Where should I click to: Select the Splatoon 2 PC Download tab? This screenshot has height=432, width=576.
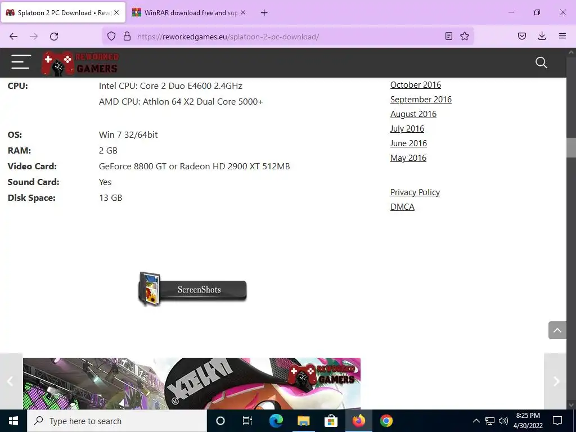click(x=63, y=13)
